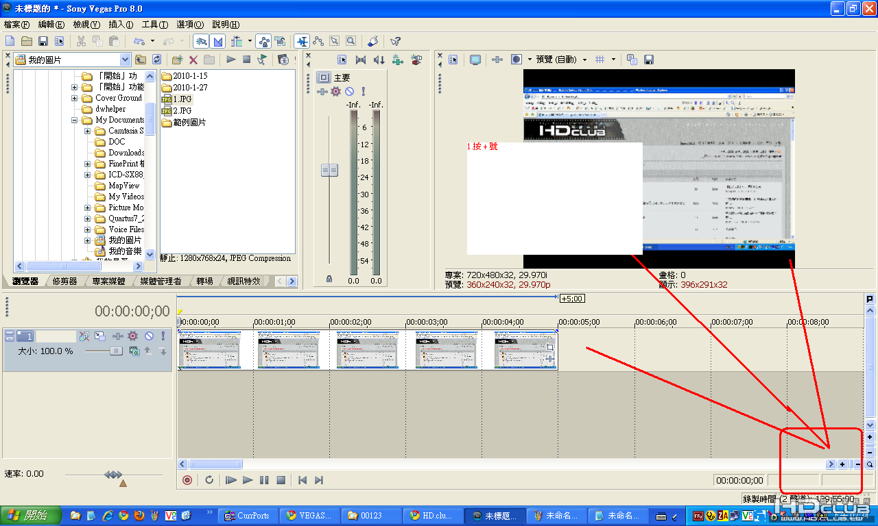Toggle the Automatic Crossfades toolbar icon

pyautogui.click(x=217, y=41)
